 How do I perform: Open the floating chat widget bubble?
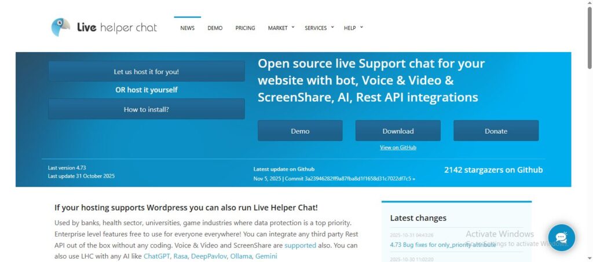[561, 238]
